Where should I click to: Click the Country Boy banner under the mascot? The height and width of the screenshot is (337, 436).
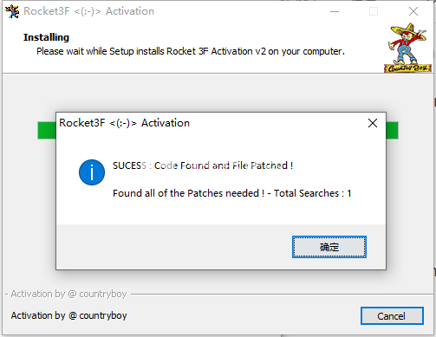point(407,68)
